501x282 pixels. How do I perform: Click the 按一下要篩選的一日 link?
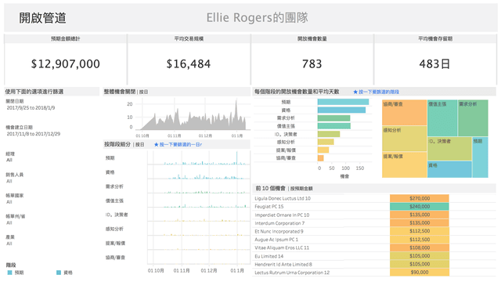(181, 144)
